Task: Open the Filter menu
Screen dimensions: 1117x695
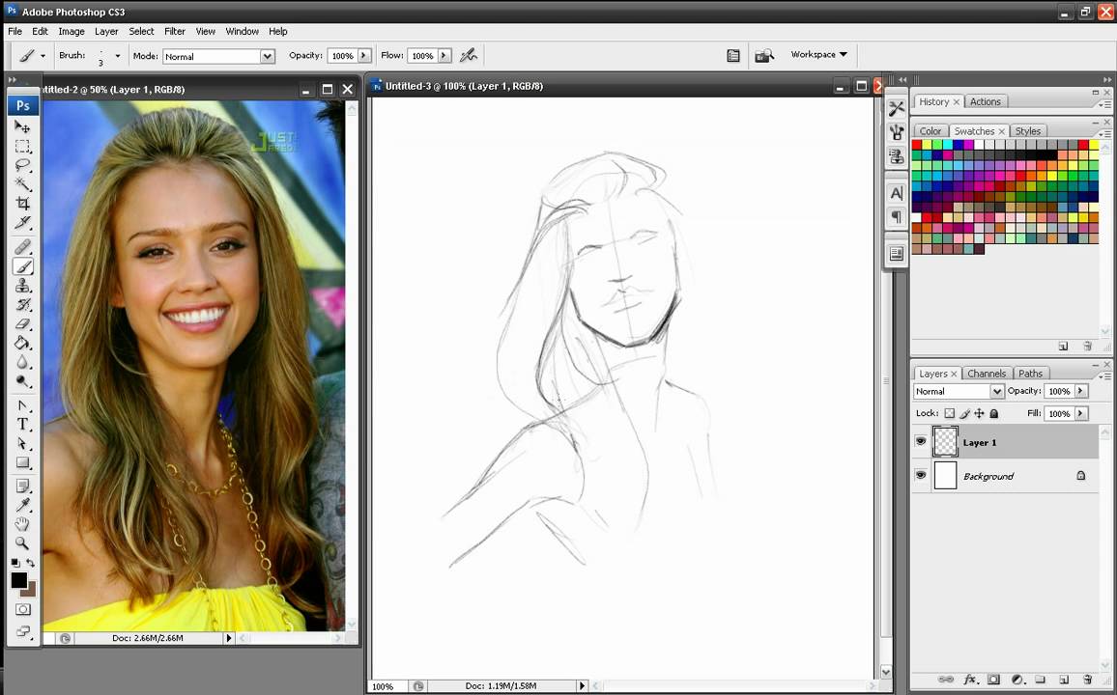Action: click(x=174, y=31)
